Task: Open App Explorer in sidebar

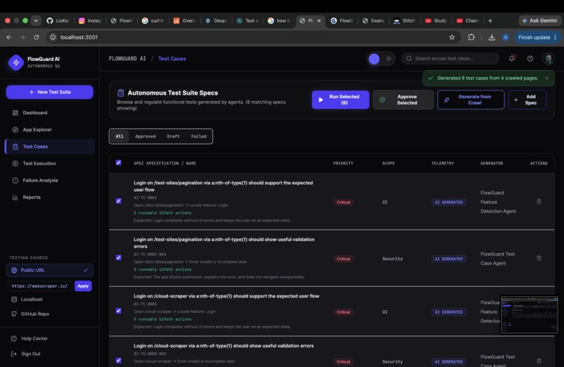Action: coord(50,130)
